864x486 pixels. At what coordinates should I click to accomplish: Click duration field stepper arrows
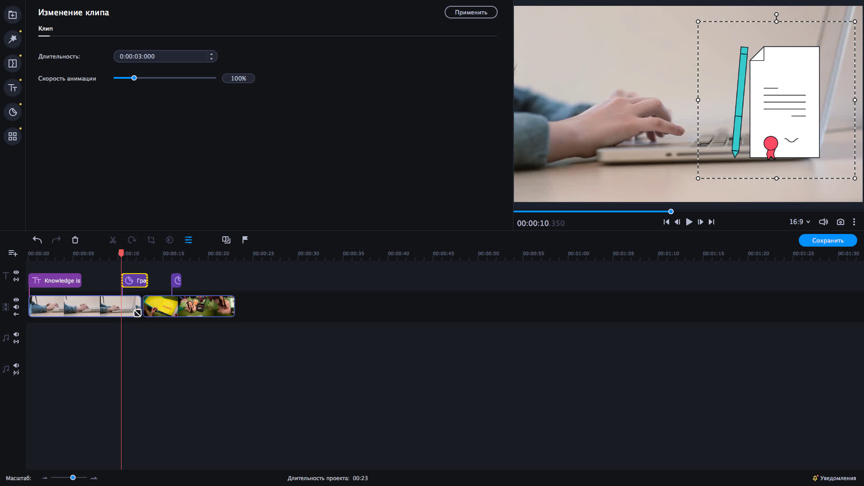pos(211,56)
